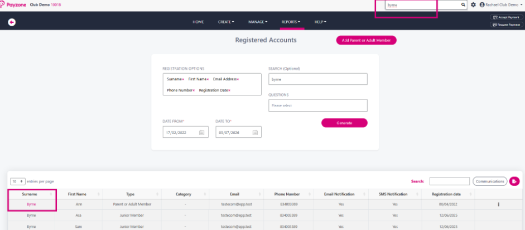Remove the Surname registration option tag

(x=183, y=79)
